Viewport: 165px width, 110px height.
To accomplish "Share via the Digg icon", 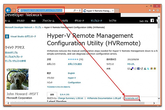I will click(x=135, y=69).
